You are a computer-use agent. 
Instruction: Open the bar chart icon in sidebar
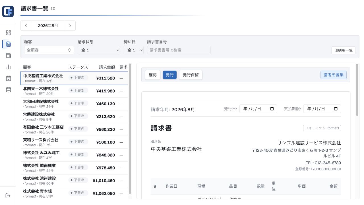tap(9, 67)
